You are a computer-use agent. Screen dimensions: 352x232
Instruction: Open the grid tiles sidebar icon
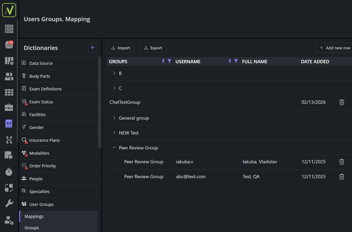click(x=9, y=92)
